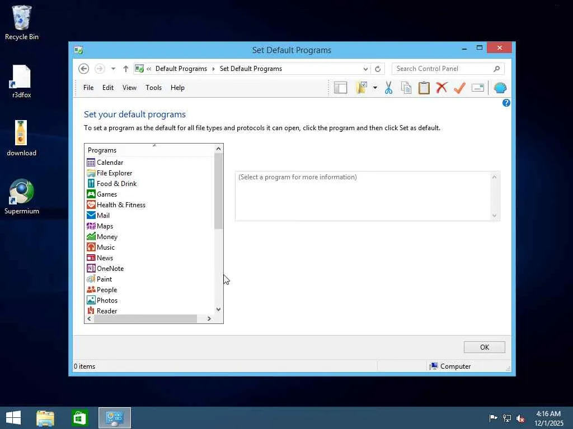Viewport: 573px width, 429px height.
Task: Open the Edit menu
Action: point(108,88)
